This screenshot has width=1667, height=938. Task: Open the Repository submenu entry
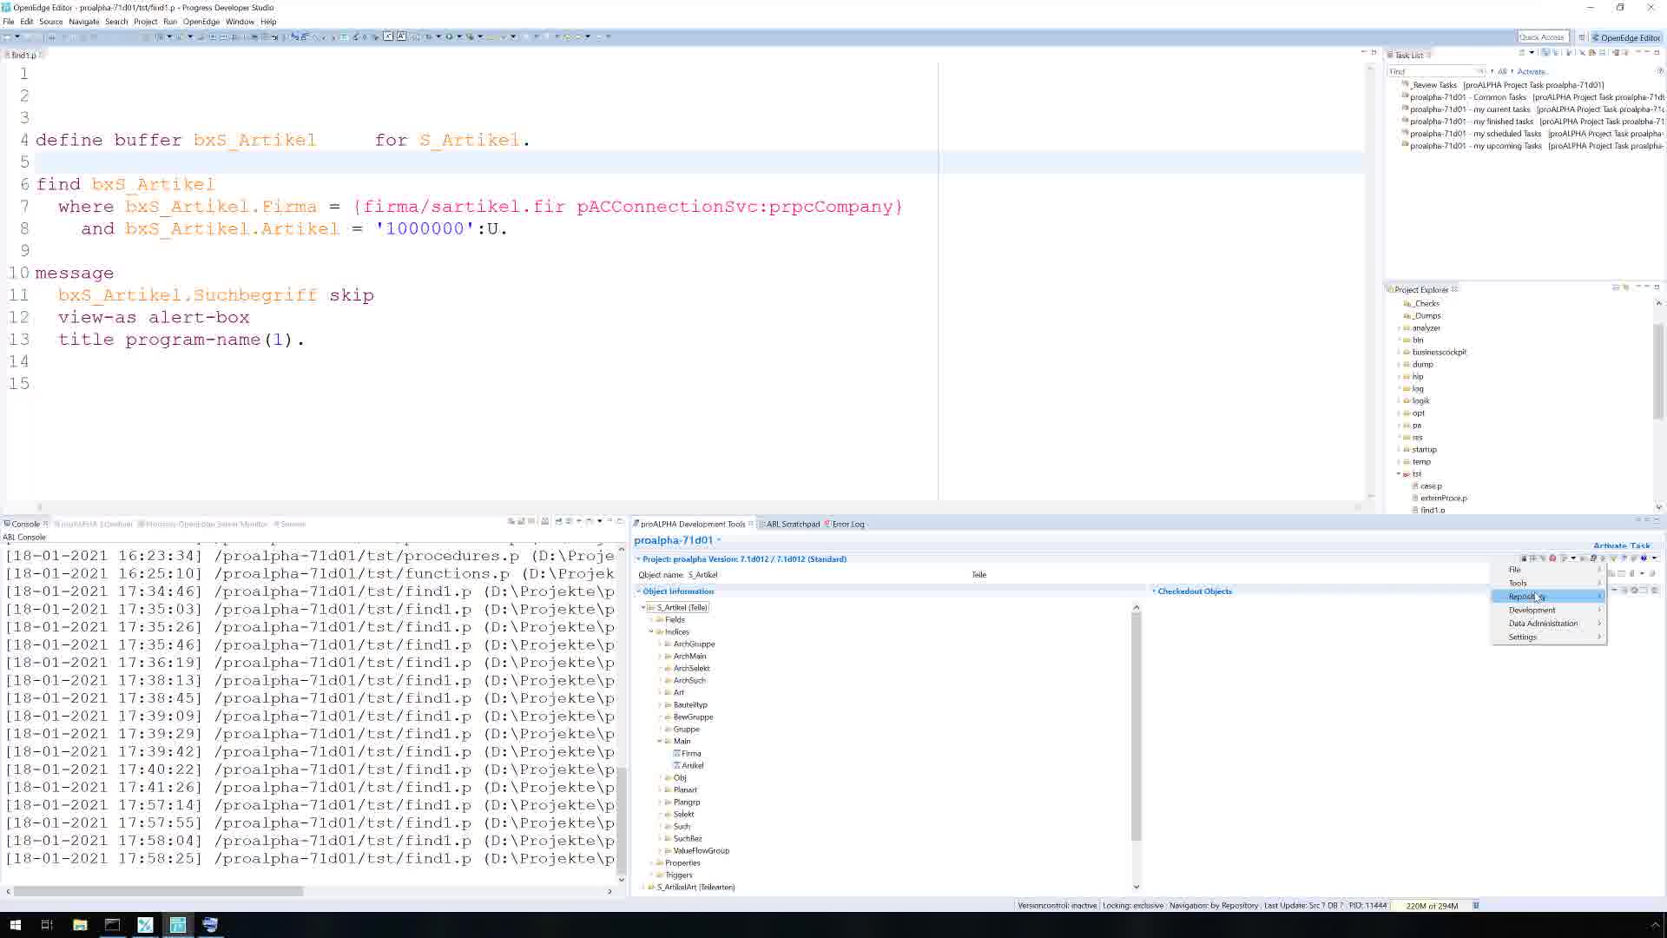point(1549,596)
